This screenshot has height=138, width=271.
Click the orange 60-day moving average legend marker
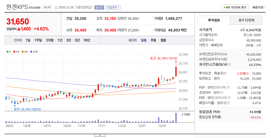pyautogui.click(x=23, y=52)
